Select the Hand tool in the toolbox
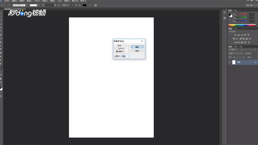This screenshot has height=145, width=258. click(x=1, y=78)
